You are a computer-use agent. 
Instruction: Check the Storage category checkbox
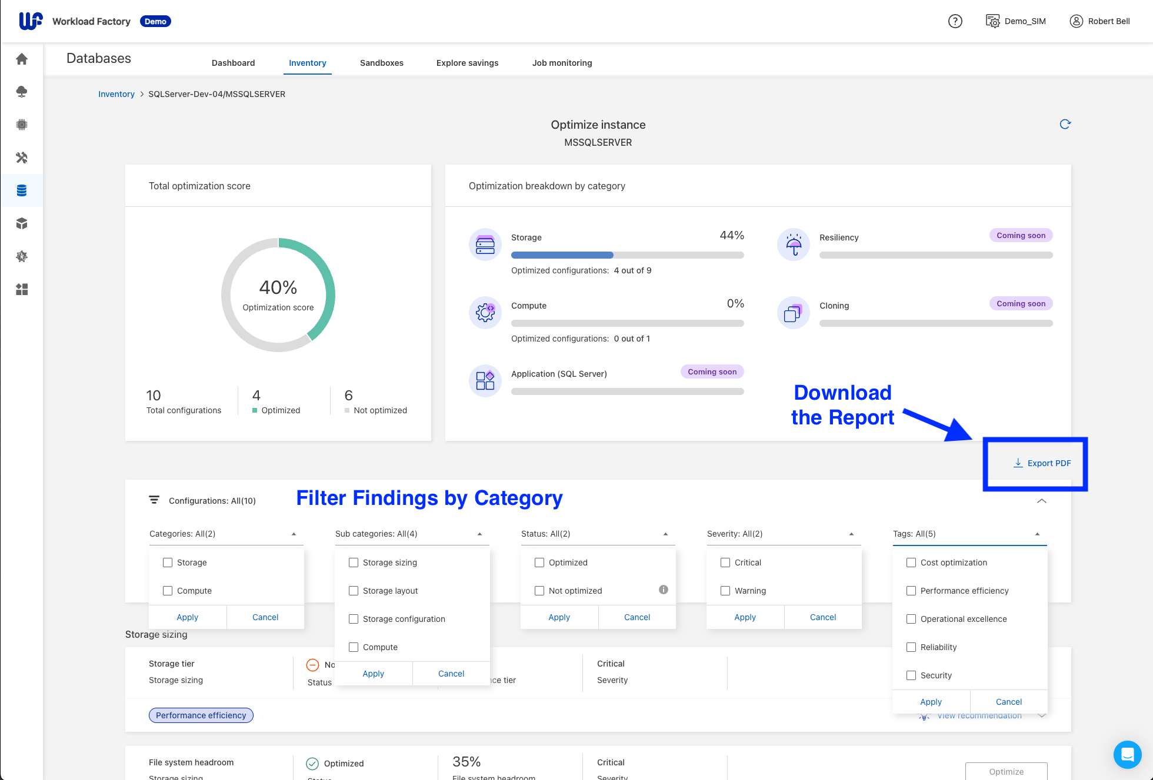(x=168, y=563)
